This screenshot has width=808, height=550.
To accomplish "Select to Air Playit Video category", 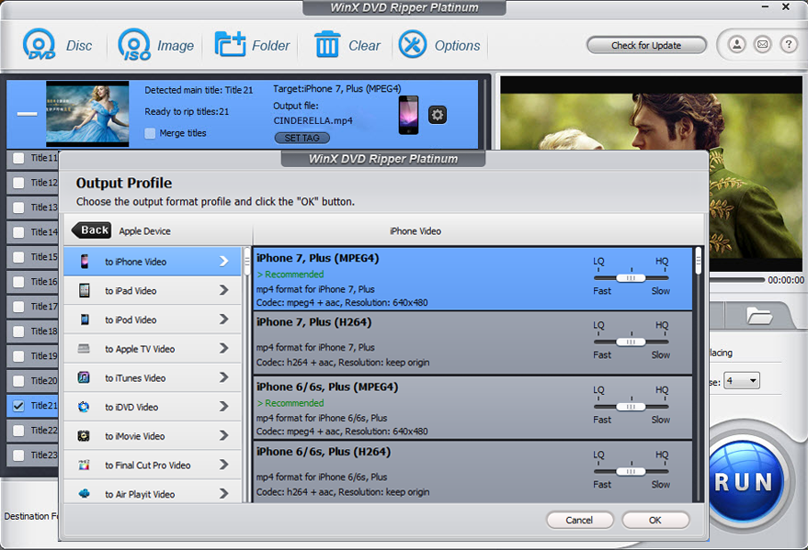I will pos(153,493).
